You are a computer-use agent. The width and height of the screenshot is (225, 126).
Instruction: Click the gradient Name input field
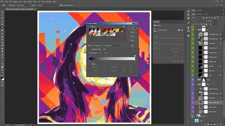[106, 45]
